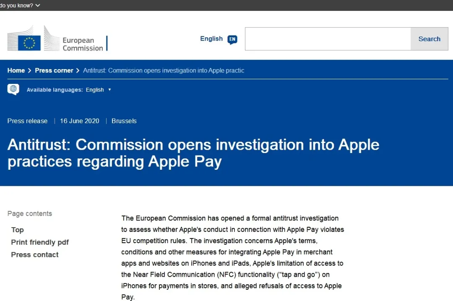Screen dimensions: 453x301
Task: Click the European Commission logo
Action: tap(57, 39)
